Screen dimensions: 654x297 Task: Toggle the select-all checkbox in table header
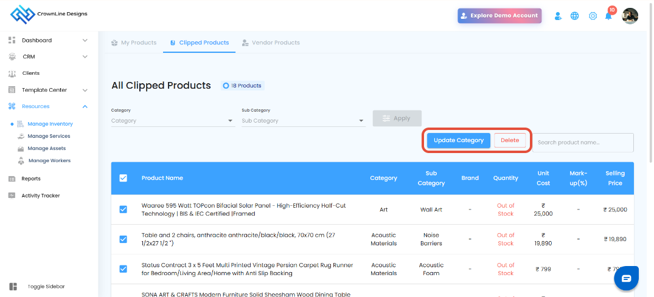click(123, 178)
